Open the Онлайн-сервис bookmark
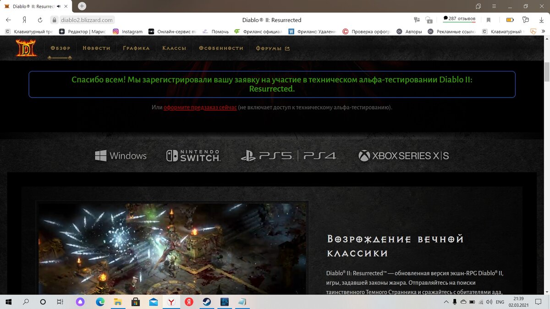 (172, 32)
